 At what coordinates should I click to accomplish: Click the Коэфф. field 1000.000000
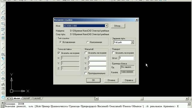tap(127, 72)
